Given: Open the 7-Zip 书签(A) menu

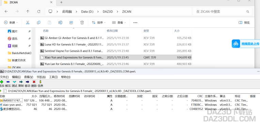Looking at the screenshot, I should (x=41, y=77).
